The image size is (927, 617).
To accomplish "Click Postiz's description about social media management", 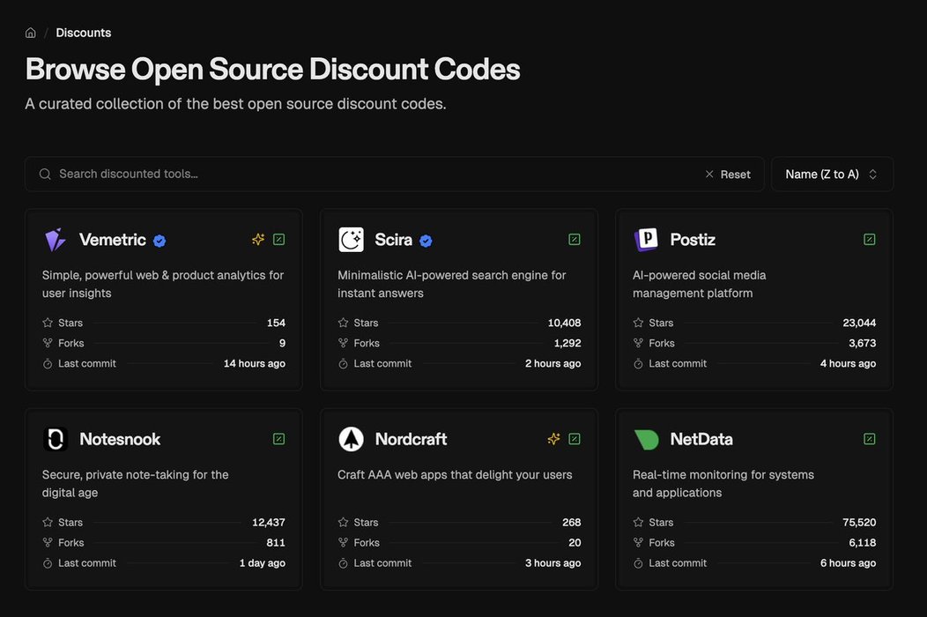I will click(700, 284).
